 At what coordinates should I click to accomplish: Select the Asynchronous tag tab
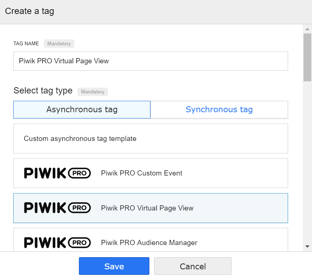click(x=82, y=110)
